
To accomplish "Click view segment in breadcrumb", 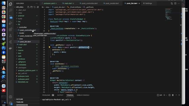I will coord(48,7).
